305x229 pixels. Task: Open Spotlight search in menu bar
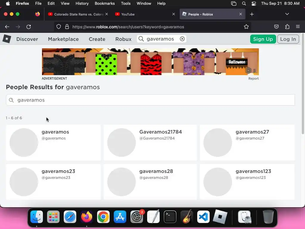(244, 4)
